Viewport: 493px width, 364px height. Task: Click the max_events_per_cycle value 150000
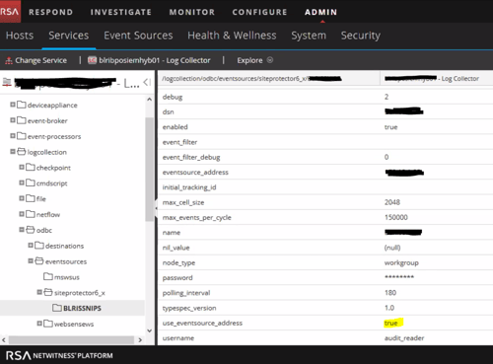[x=396, y=217]
